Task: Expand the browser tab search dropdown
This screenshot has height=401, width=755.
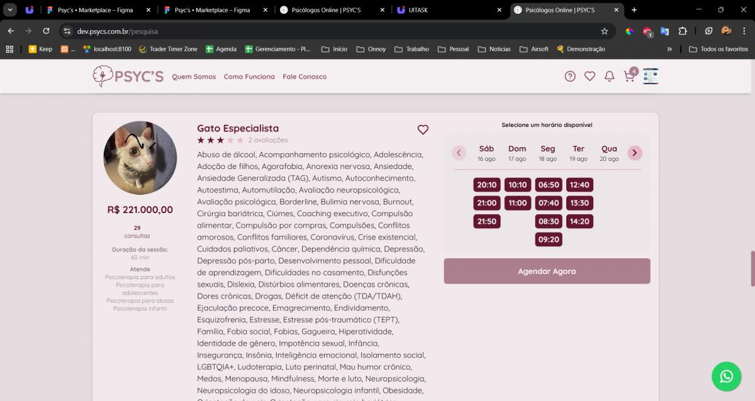Action: [x=11, y=10]
